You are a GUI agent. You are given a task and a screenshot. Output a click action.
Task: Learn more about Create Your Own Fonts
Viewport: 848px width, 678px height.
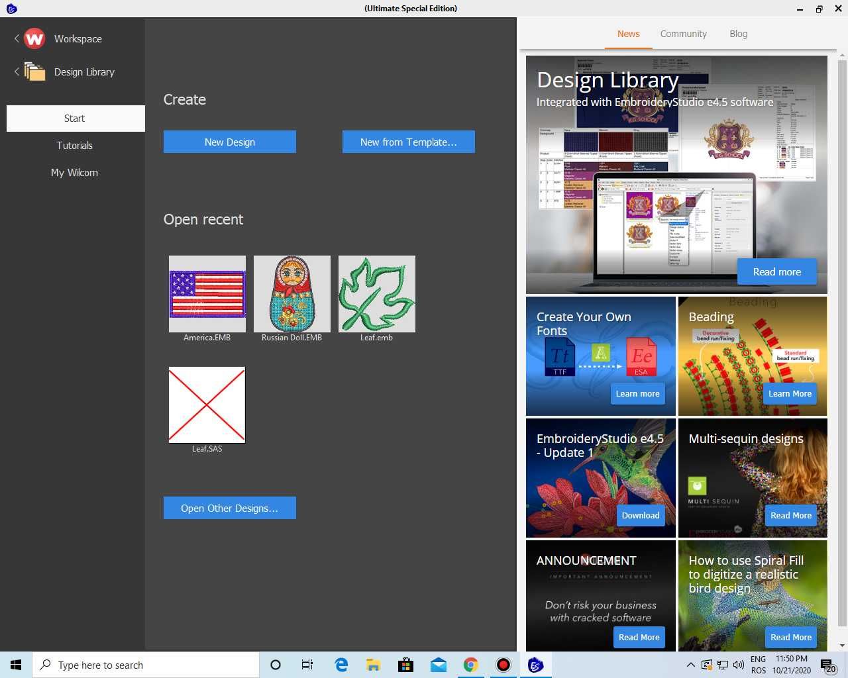(x=638, y=394)
